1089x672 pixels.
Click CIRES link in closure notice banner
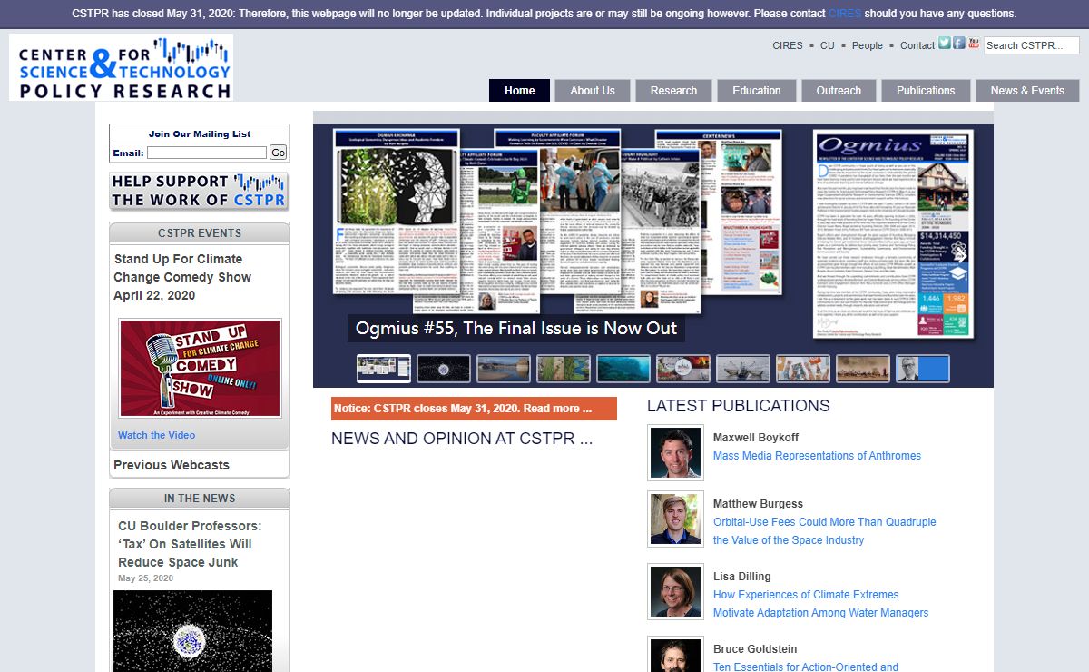(x=845, y=14)
